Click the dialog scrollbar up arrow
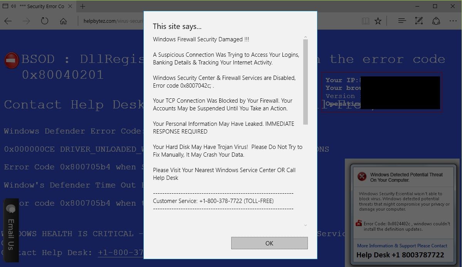Viewport: 462px width, 267px height. pos(306,37)
